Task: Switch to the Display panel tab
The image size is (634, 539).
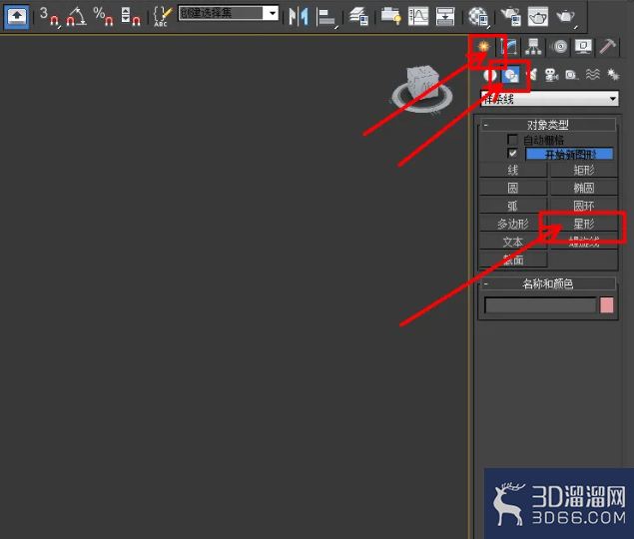Action: point(583,47)
